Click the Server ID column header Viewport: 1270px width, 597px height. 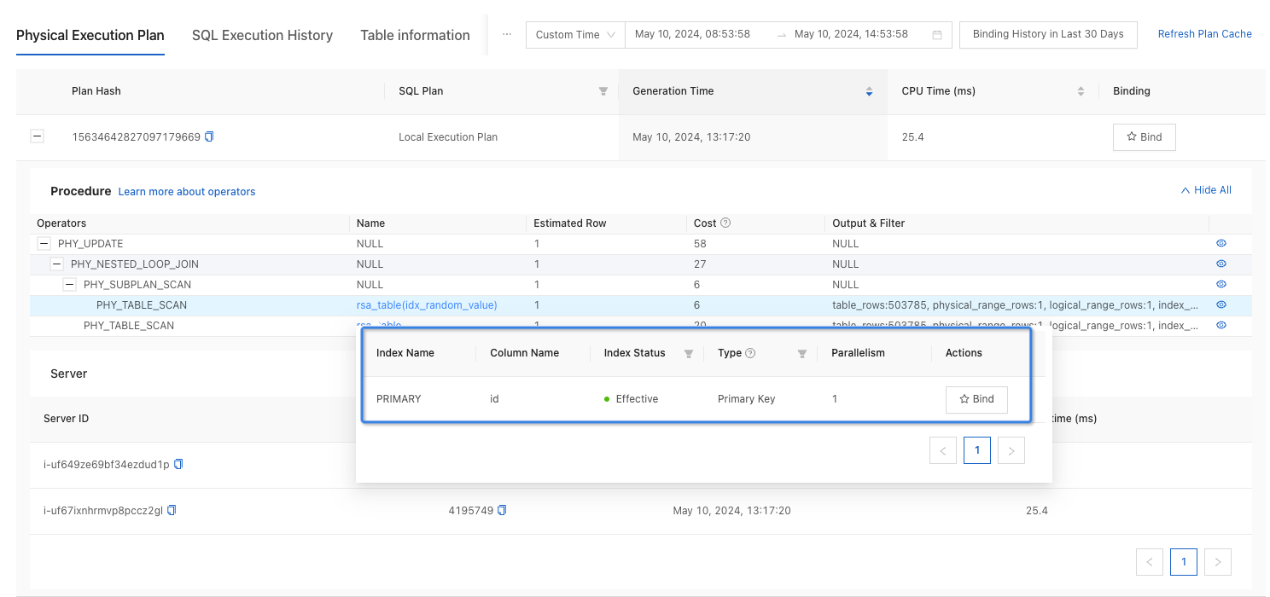click(x=66, y=419)
